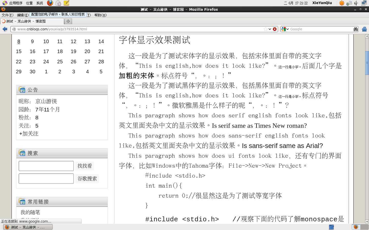Click the binoculars search icon
Screen dimensions: 369x230
[355, 29]
